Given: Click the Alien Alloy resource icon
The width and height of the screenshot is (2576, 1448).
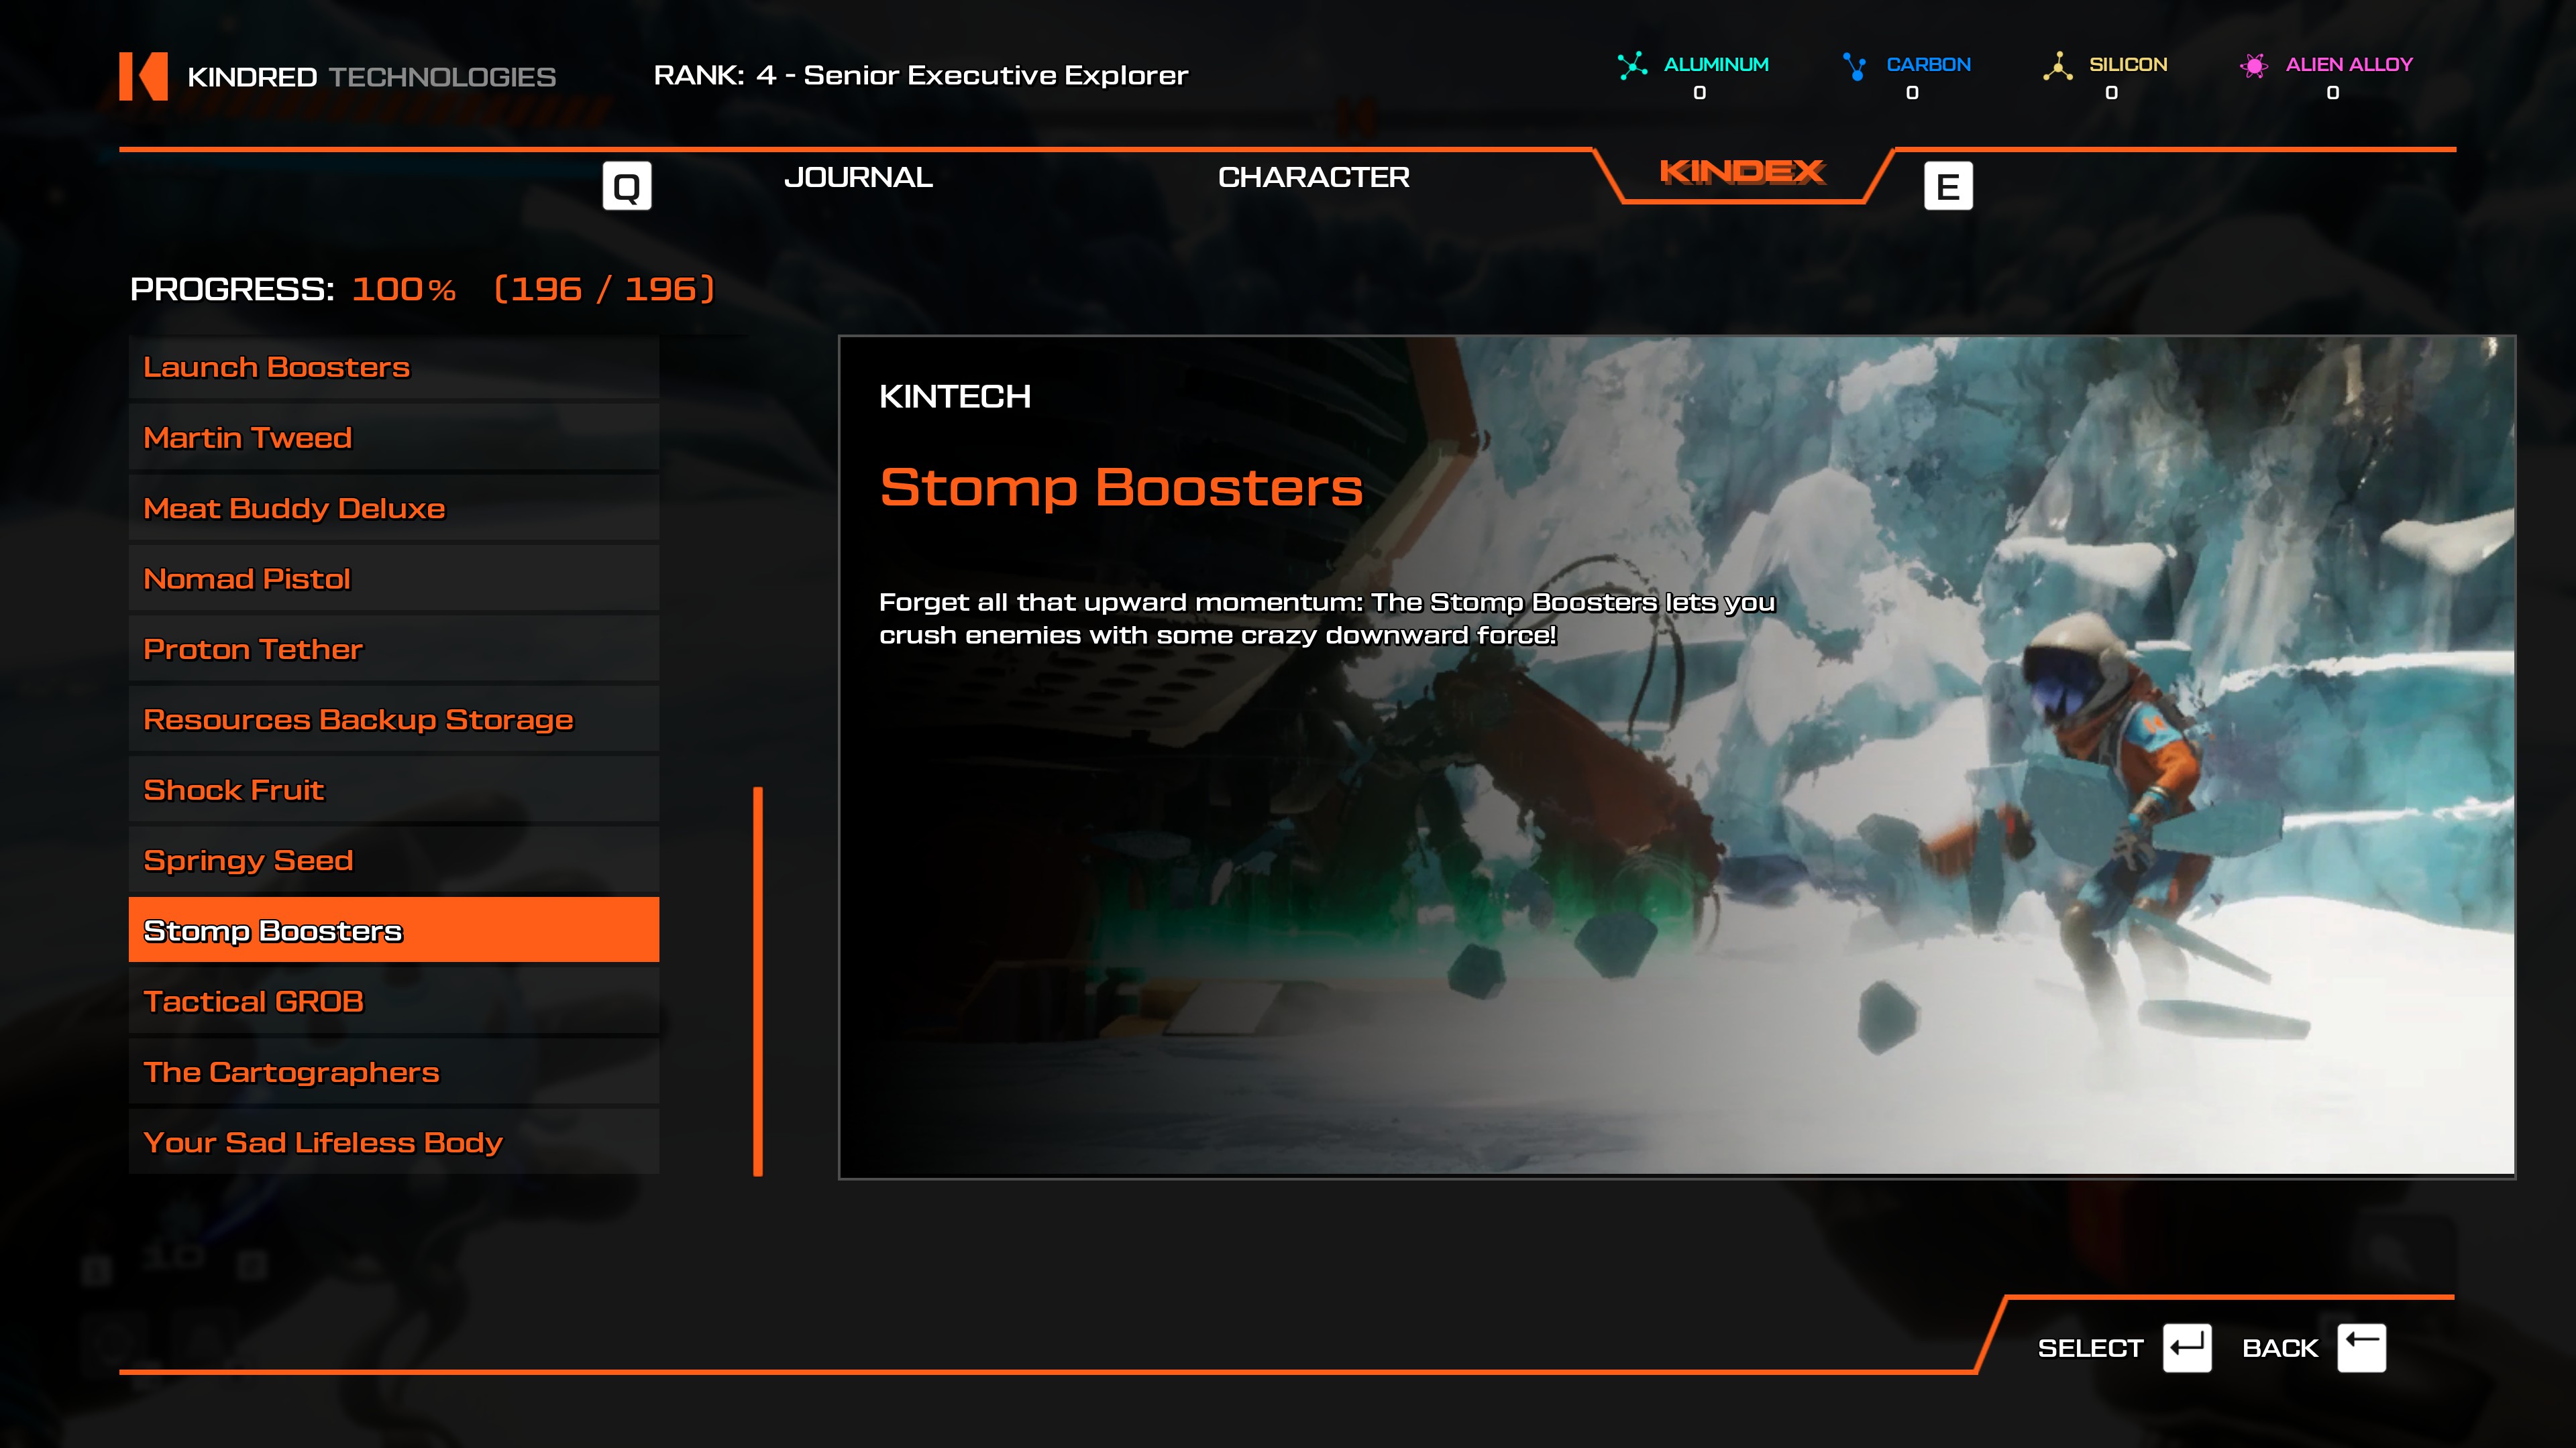Looking at the screenshot, I should pyautogui.click(x=2253, y=66).
